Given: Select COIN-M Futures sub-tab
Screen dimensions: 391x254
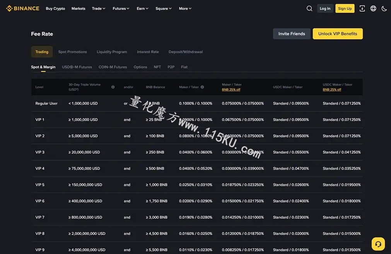Looking at the screenshot, I should point(113,67).
